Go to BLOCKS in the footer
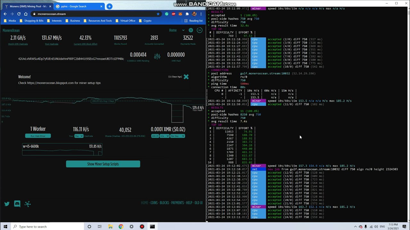Viewport: 410px width, 230px height. point(164,203)
